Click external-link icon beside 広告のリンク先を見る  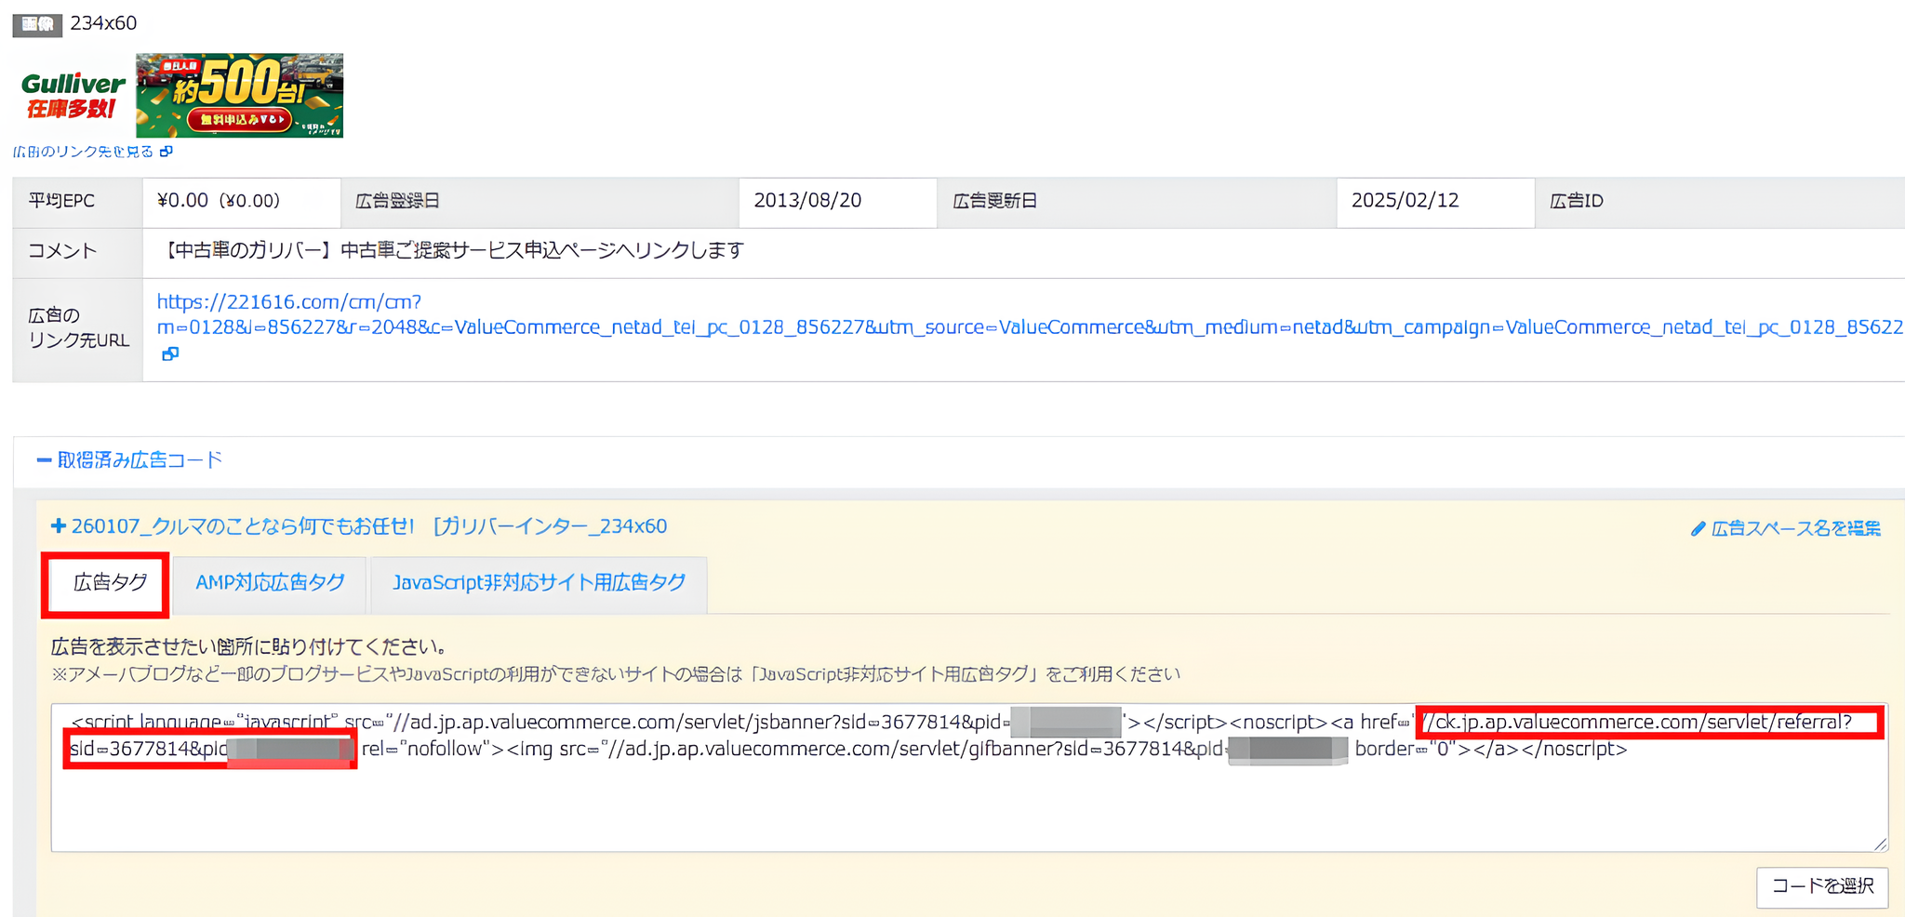pyautogui.click(x=167, y=152)
